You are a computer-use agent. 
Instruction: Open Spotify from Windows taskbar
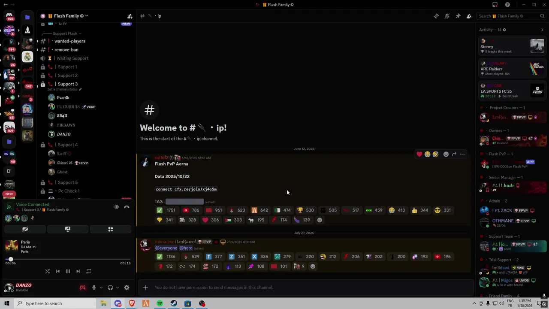point(160,303)
